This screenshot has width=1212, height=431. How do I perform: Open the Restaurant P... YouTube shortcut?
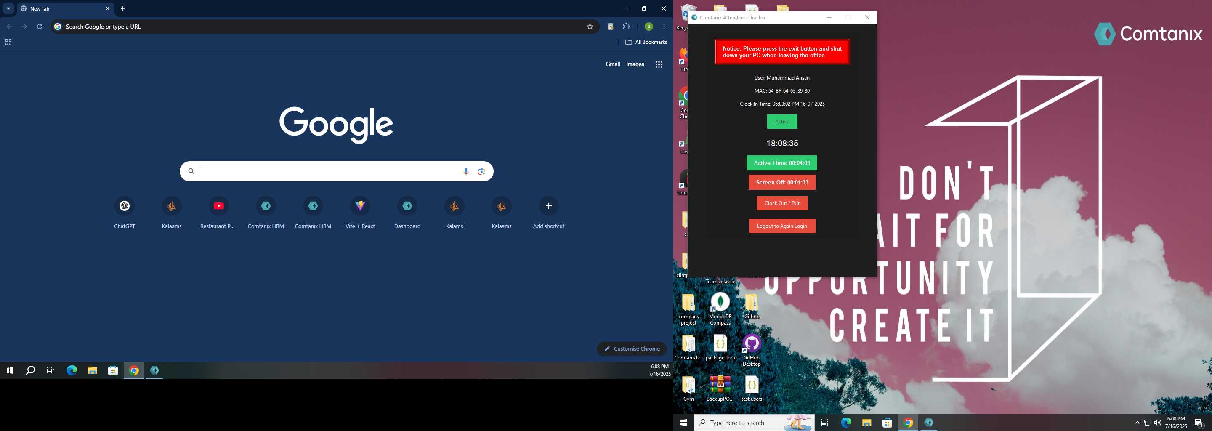(218, 212)
